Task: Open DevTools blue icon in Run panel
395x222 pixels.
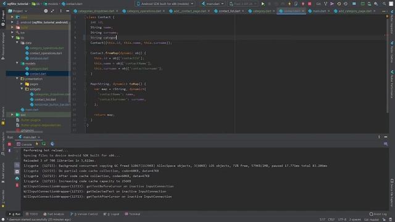Action: point(52,144)
